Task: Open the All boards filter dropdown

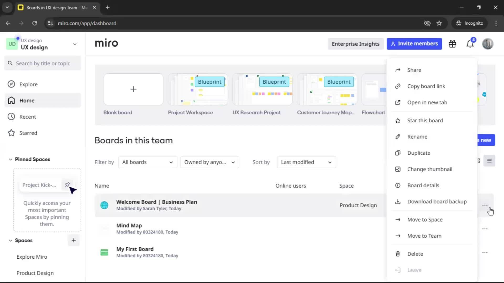Action: pos(148,162)
